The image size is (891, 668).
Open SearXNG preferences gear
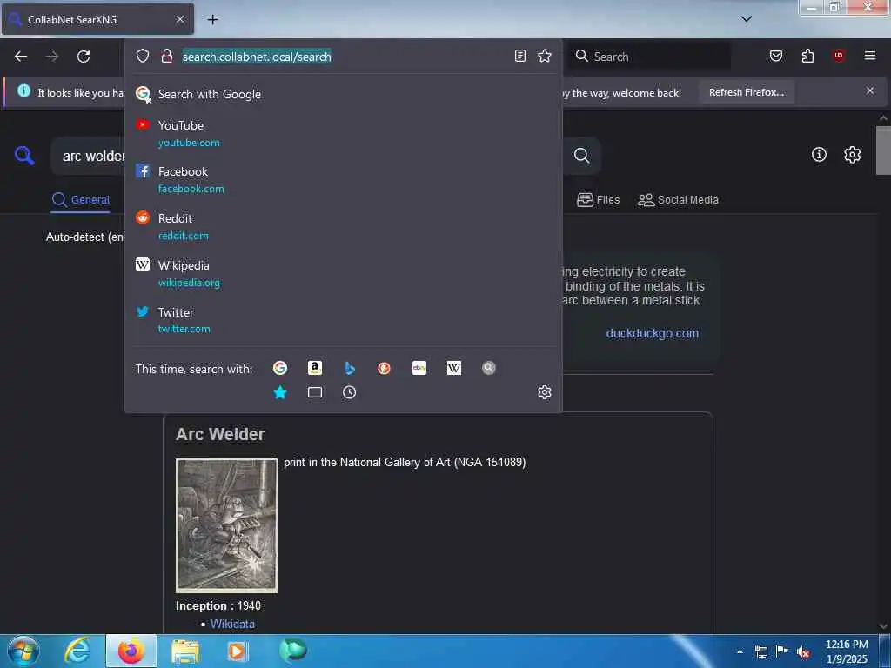tap(852, 155)
